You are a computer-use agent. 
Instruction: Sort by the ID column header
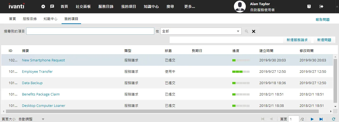tap(11, 51)
